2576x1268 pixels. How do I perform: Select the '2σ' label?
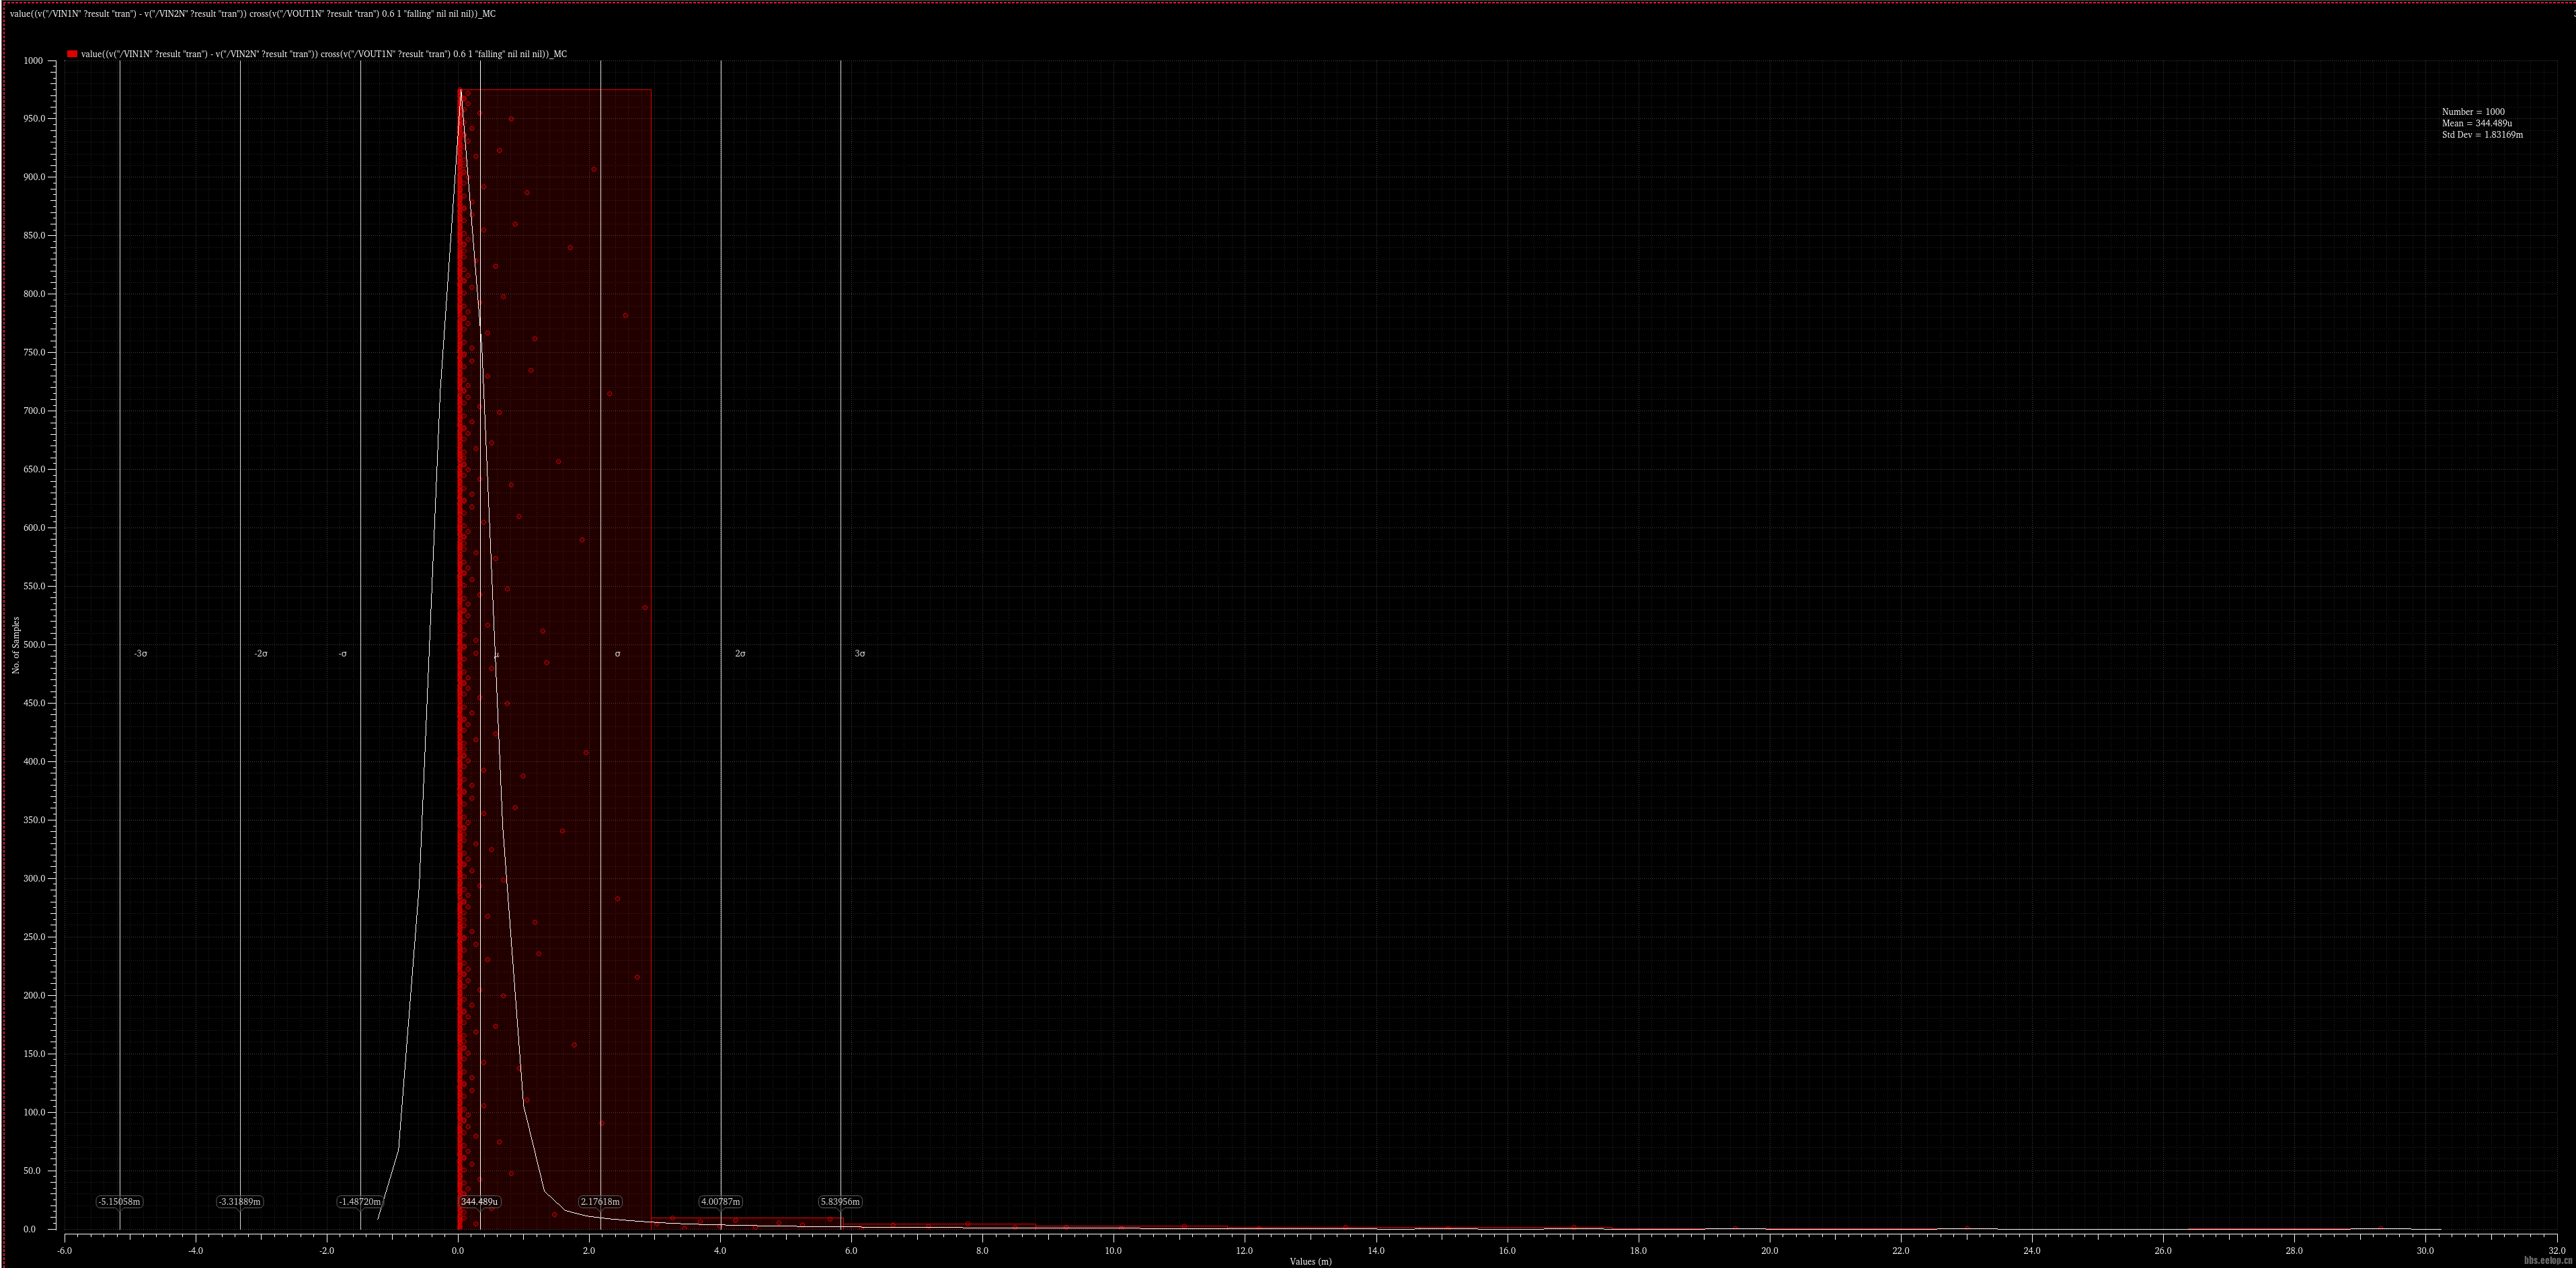(740, 653)
